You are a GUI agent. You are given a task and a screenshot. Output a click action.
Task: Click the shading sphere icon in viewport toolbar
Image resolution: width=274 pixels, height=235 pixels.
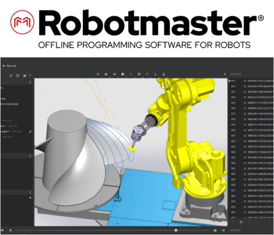[106, 74]
